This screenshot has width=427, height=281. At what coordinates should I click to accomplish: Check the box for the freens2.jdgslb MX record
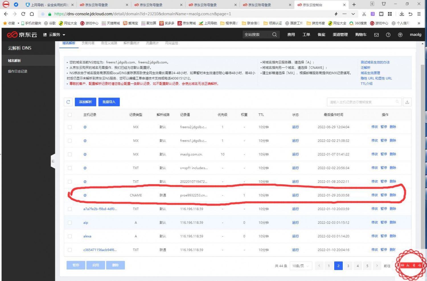pyautogui.click(x=70, y=127)
